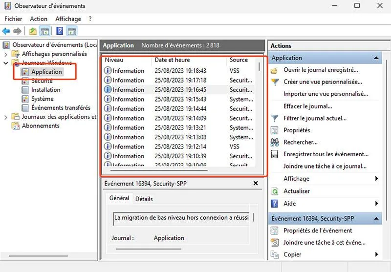Screen dimensions: 391x272
Task: Open the Copier submenu arrow in Actions
Action: click(376, 254)
